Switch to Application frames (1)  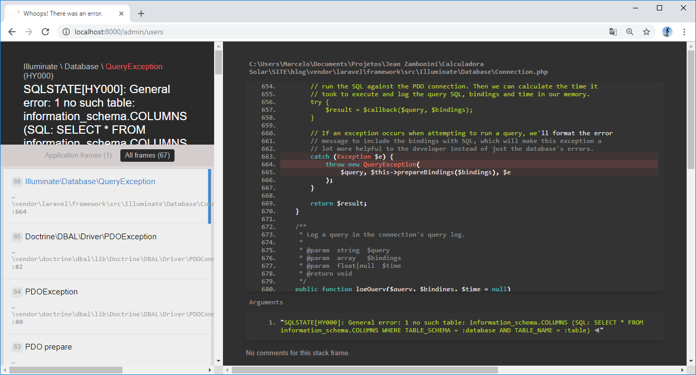[x=78, y=155]
